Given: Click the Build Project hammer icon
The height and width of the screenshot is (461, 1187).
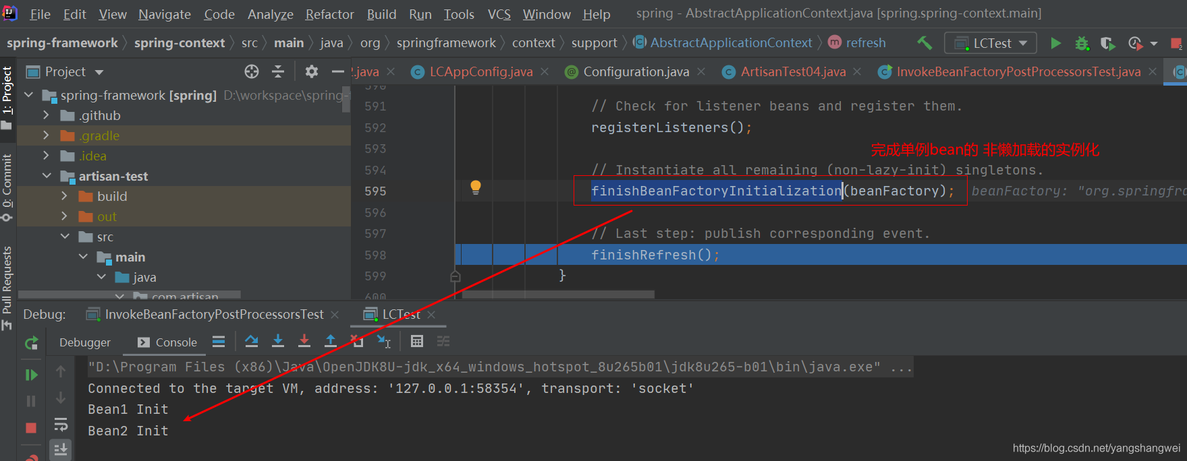Looking at the screenshot, I should 924,43.
